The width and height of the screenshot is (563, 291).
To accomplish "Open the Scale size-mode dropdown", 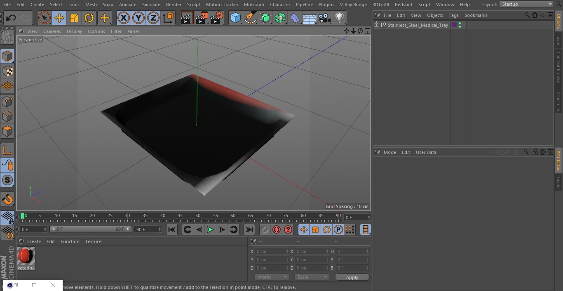I will coord(311,277).
